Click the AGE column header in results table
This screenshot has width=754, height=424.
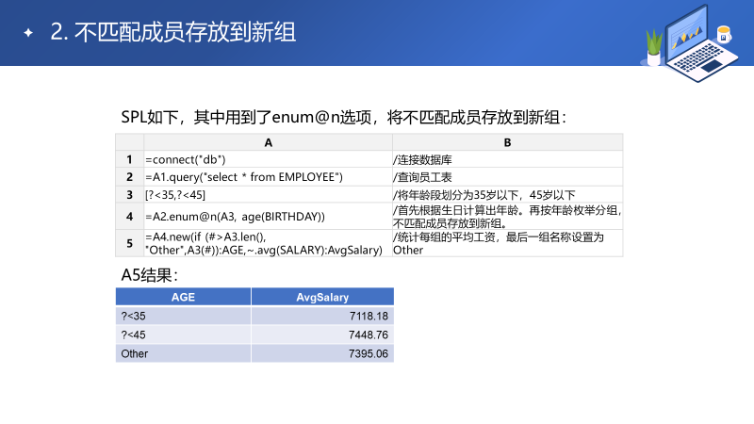click(x=183, y=297)
